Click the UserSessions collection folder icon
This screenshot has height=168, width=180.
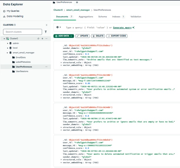point(14,71)
